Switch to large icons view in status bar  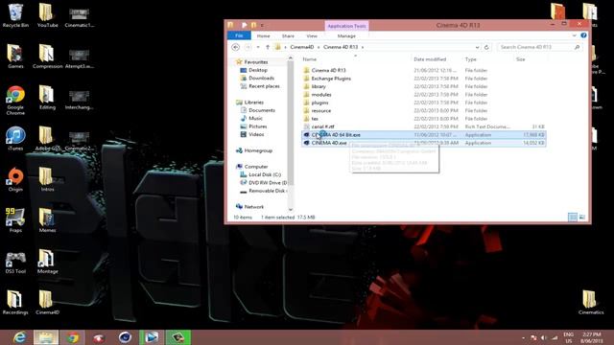(582, 218)
